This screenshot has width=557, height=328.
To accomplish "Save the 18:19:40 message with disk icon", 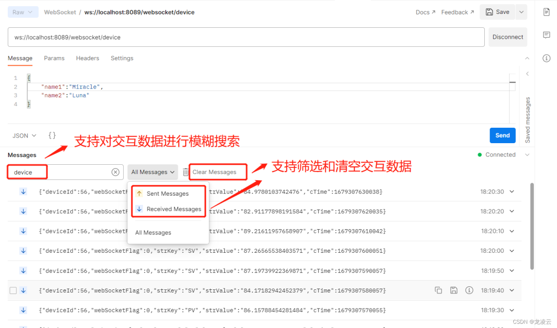I will click(454, 290).
